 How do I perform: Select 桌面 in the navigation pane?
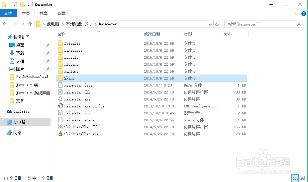20,45
